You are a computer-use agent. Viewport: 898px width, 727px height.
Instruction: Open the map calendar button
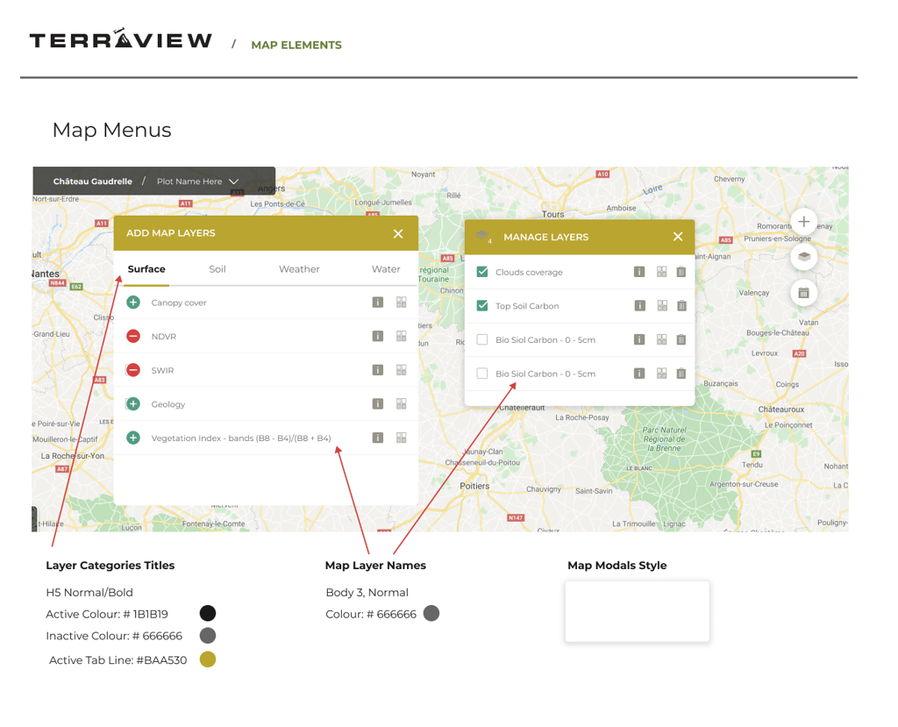(804, 293)
